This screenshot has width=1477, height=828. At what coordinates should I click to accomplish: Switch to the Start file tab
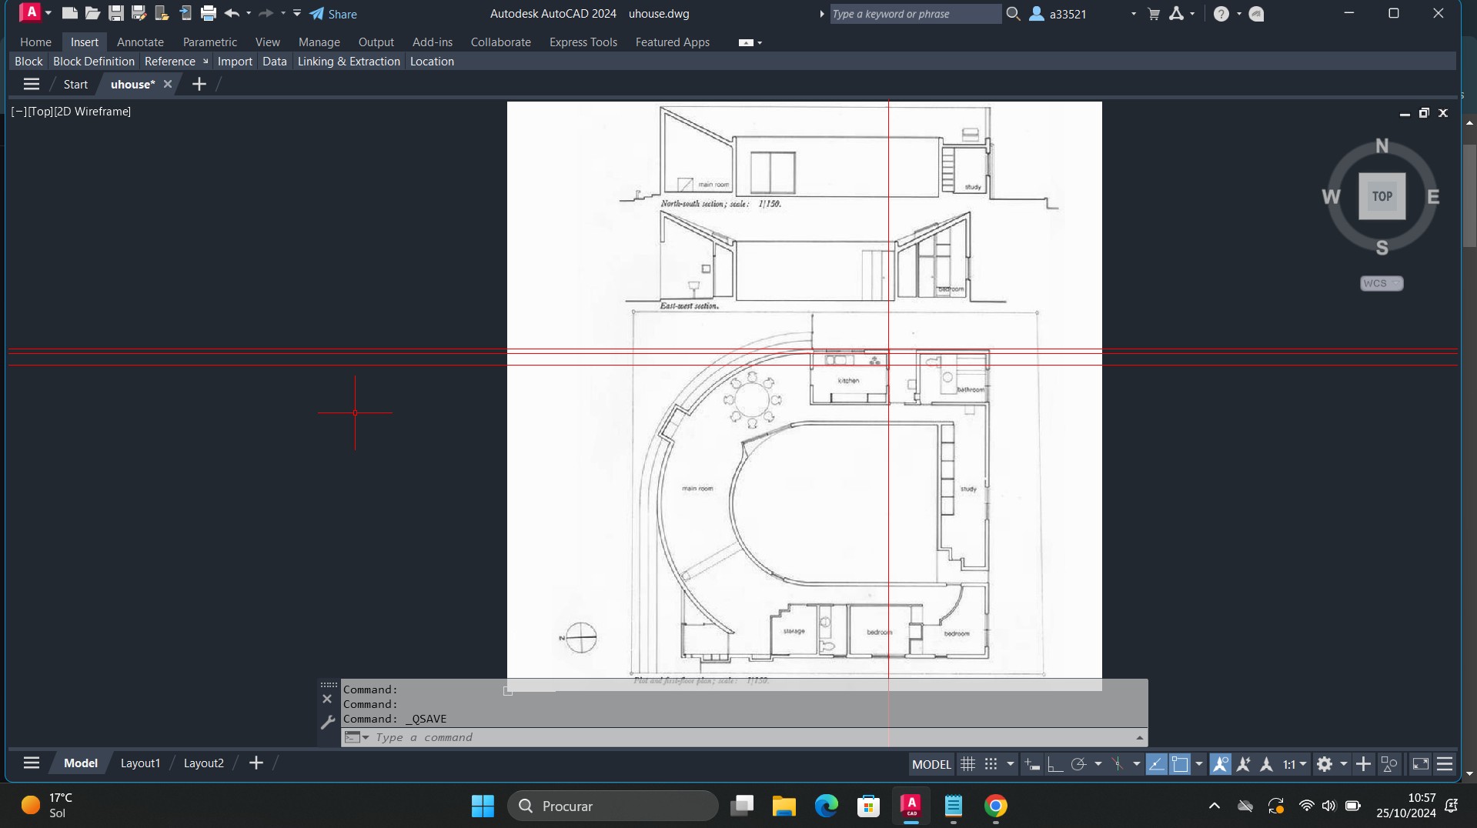(x=75, y=84)
